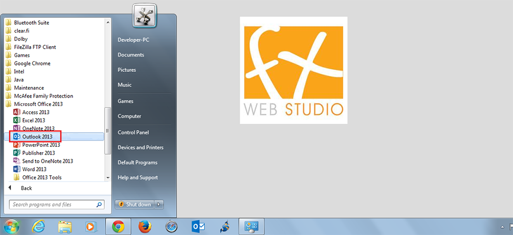Click the programs list scrollbar thumb
This screenshot has height=235, width=513.
(x=108, y=130)
